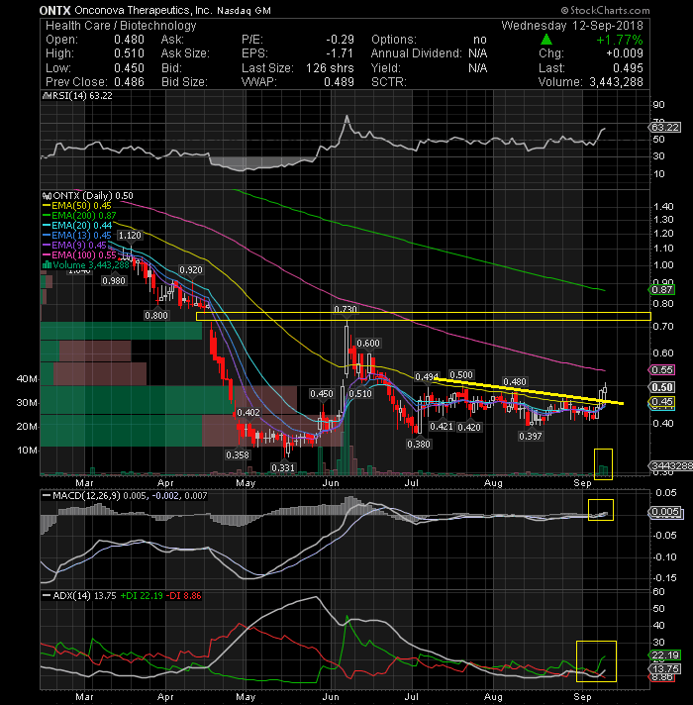Image resolution: width=693 pixels, height=705 pixels.
Task: Click the 1.120 price high annotation
Action: coord(130,235)
